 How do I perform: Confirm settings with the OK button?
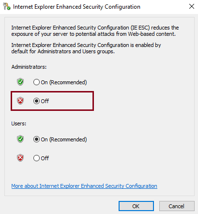coord(136,206)
